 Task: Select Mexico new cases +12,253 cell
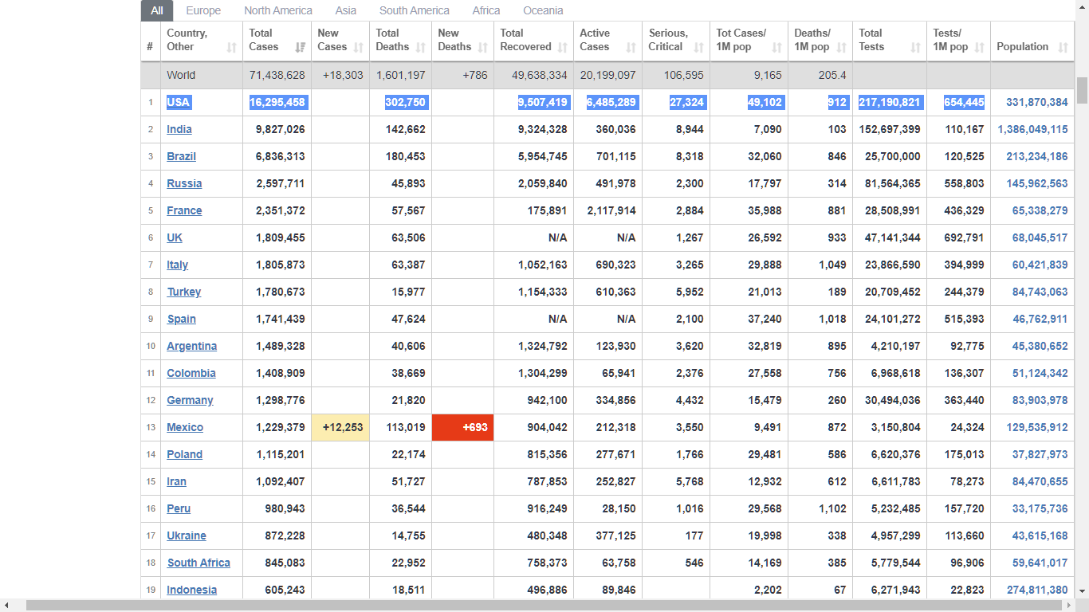tap(340, 427)
